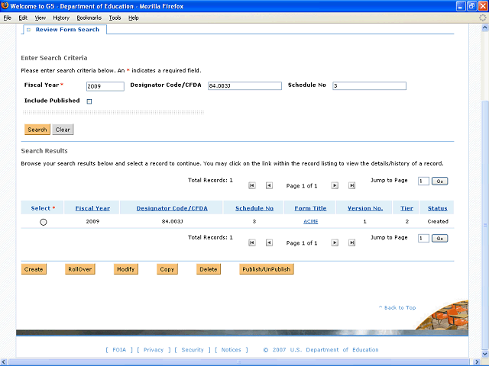
Task: Open the History menu
Action: (x=61, y=18)
